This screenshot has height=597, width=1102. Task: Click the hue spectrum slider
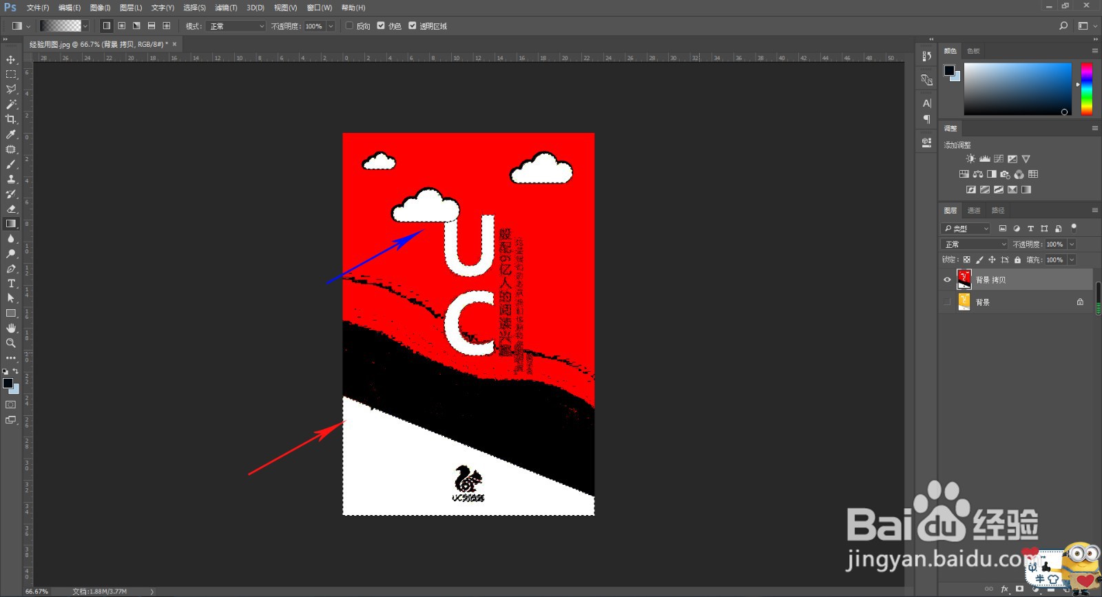coord(1086,89)
